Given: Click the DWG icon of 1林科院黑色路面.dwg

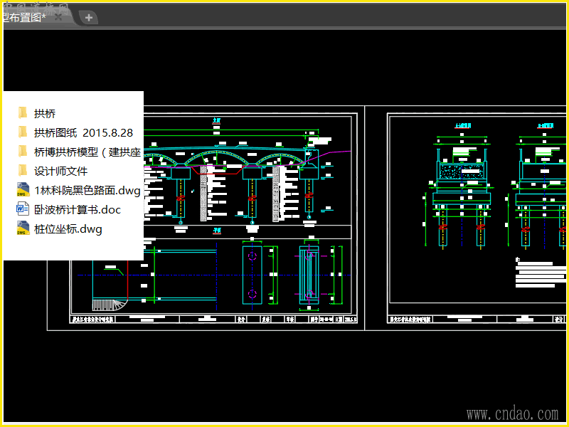Looking at the screenshot, I should click(23, 190).
